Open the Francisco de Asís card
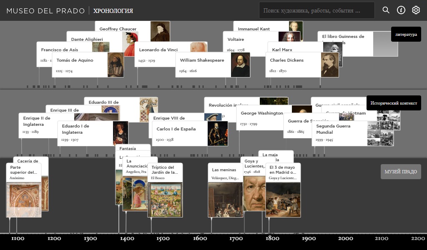This screenshot has width=427, height=250. click(x=64, y=50)
